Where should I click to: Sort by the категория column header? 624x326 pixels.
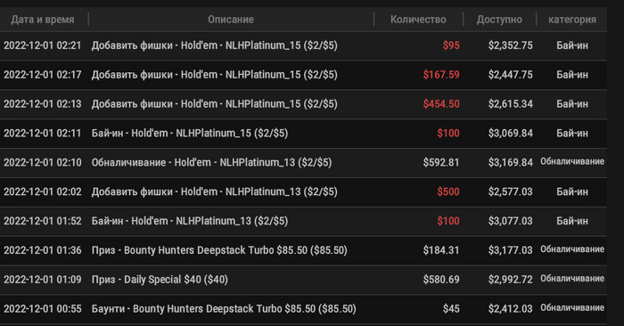[572, 20]
